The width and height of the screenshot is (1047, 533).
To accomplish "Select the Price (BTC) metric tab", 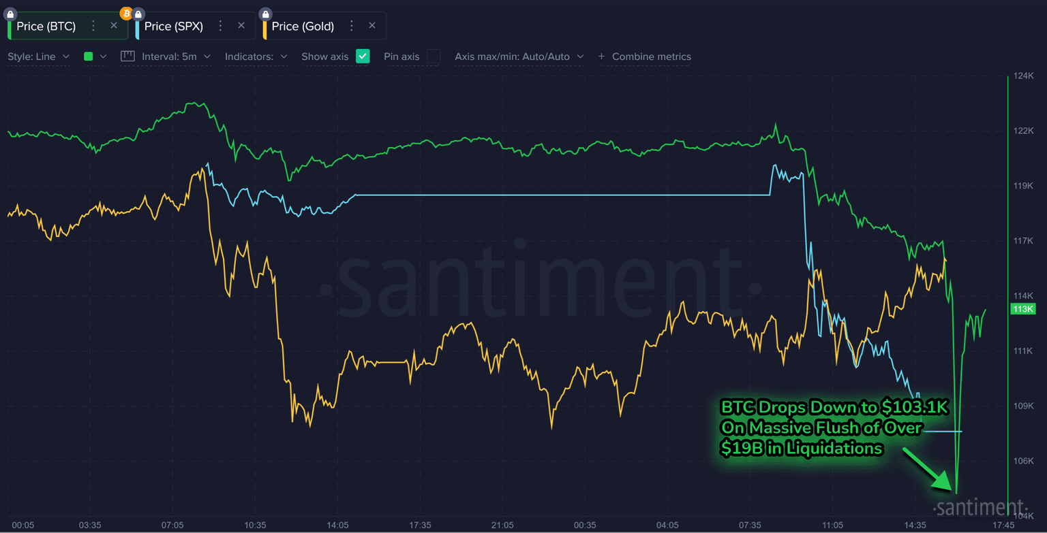I will tap(46, 27).
